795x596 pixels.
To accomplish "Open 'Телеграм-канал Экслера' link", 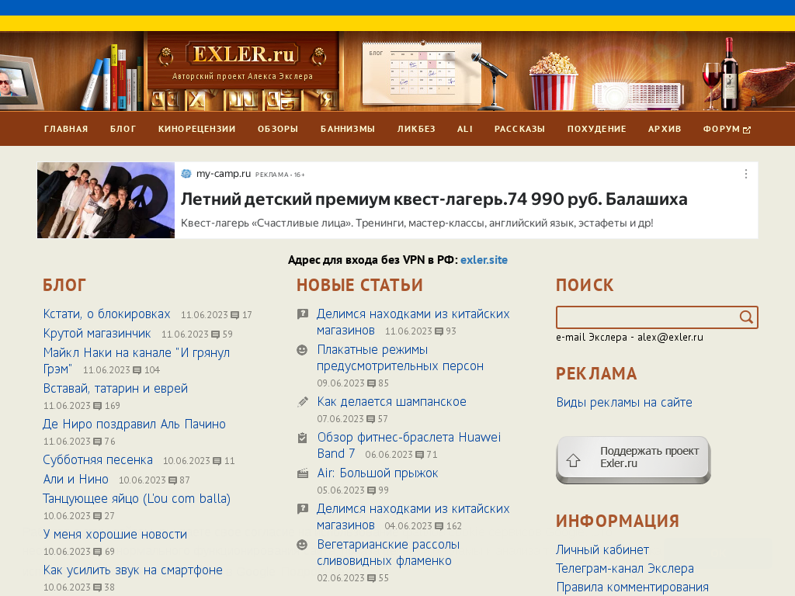I will point(625,569).
